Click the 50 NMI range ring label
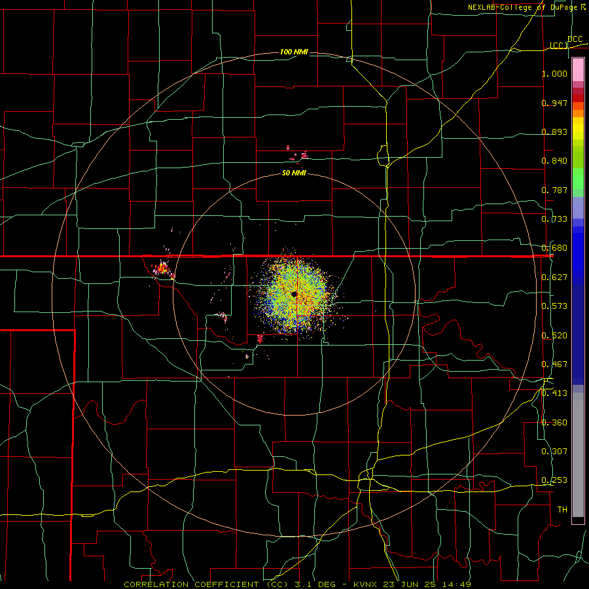This screenshot has height=589, width=589. 294,173
